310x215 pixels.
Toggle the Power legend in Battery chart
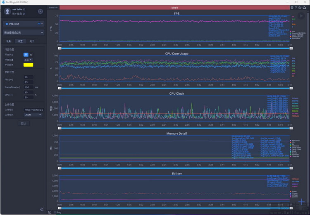293,191
